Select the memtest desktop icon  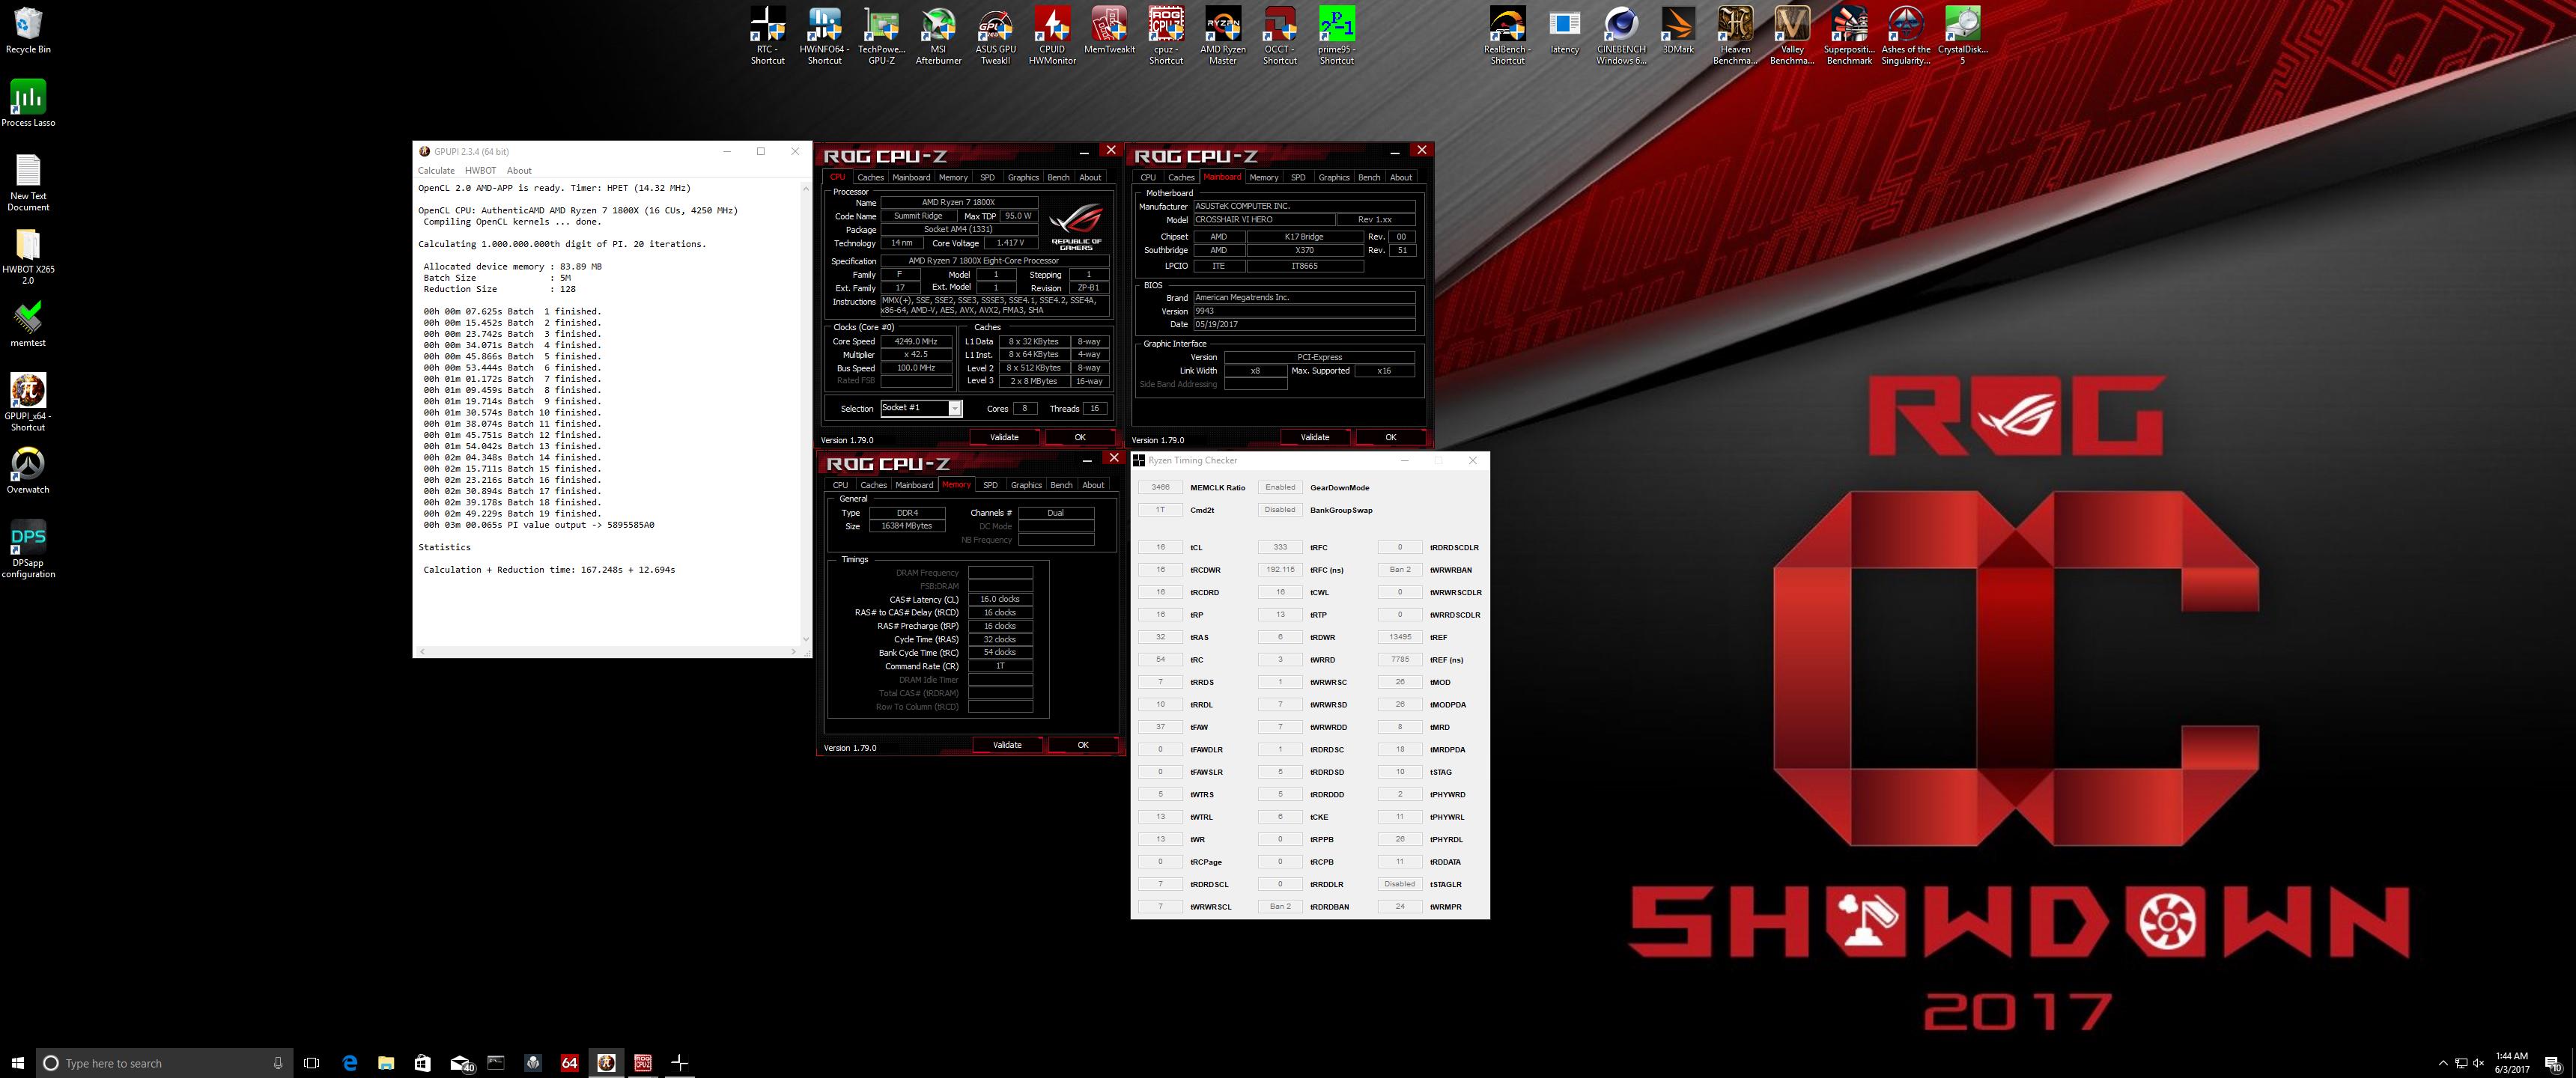(x=28, y=324)
